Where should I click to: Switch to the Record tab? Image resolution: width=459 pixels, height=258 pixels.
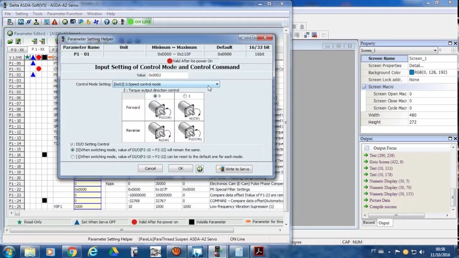(x=369, y=223)
